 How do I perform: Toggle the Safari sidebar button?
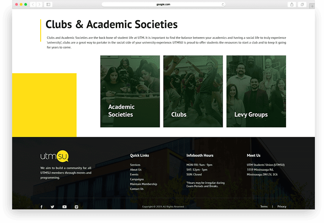[48, 5]
